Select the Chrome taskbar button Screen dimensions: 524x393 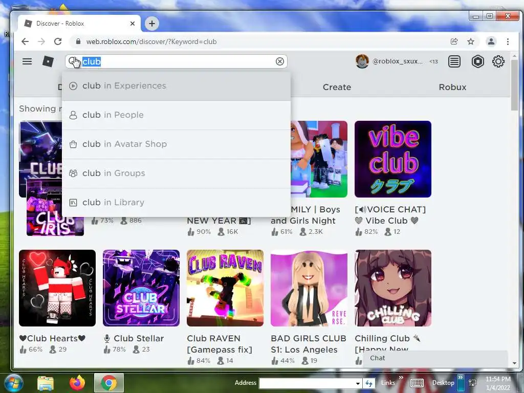[108, 383]
